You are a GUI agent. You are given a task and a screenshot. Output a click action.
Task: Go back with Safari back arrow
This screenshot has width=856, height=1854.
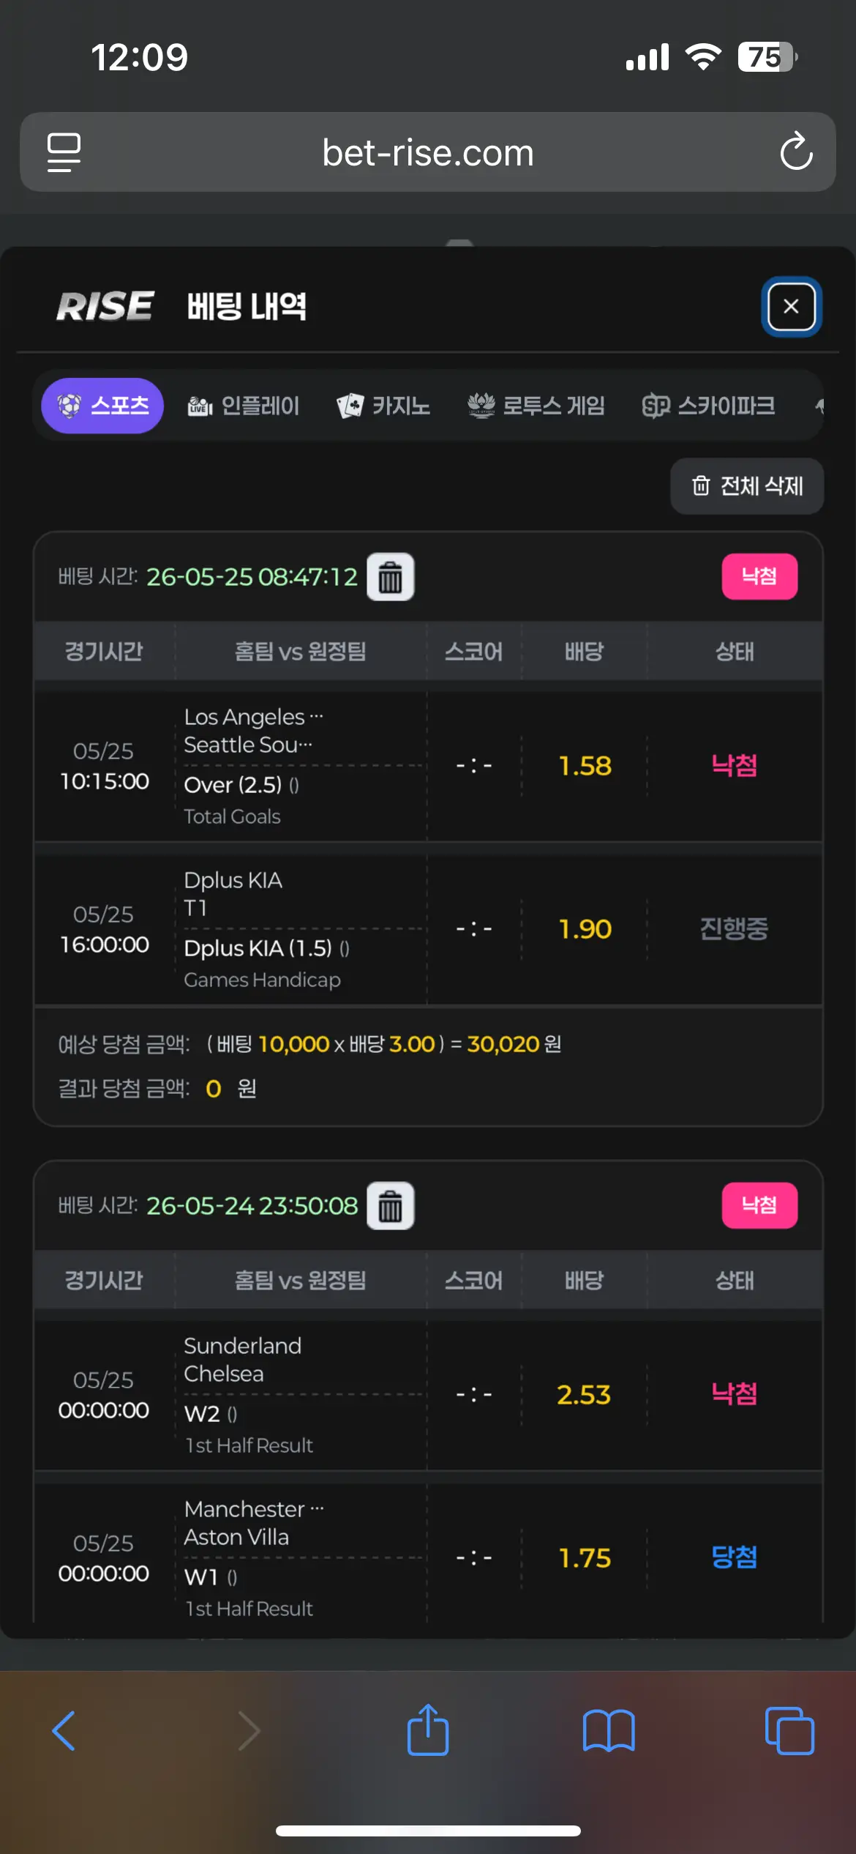tap(64, 1731)
